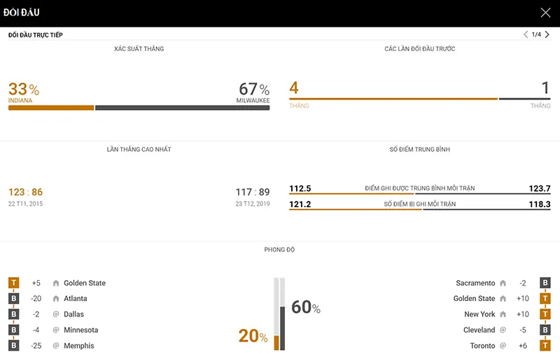Close the Đối Đầu panel
560x357 pixels.
546,13
